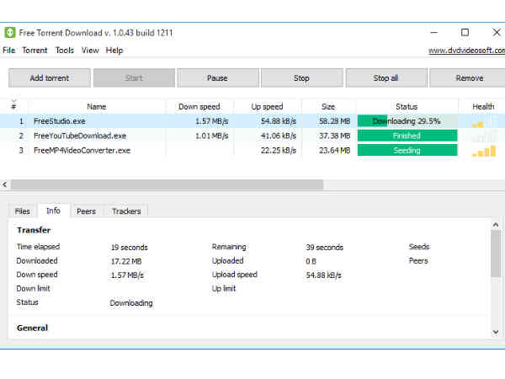Select the FreeMP4VideoConverter.exe torrent row
The image size is (505, 379).
pyautogui.click(x=252, y=150)
